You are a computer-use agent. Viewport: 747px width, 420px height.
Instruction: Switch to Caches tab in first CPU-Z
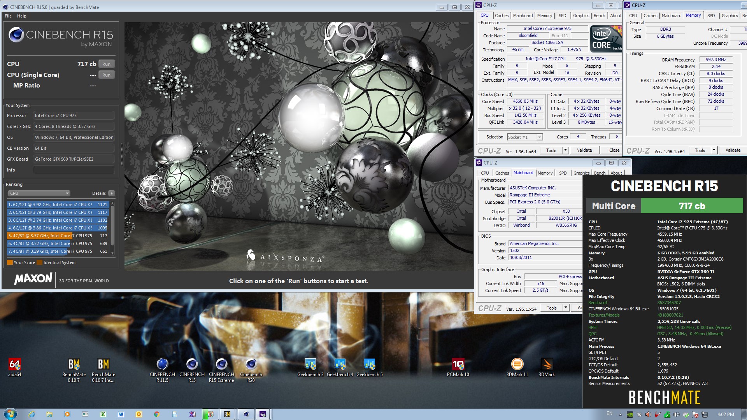[502, 16]
